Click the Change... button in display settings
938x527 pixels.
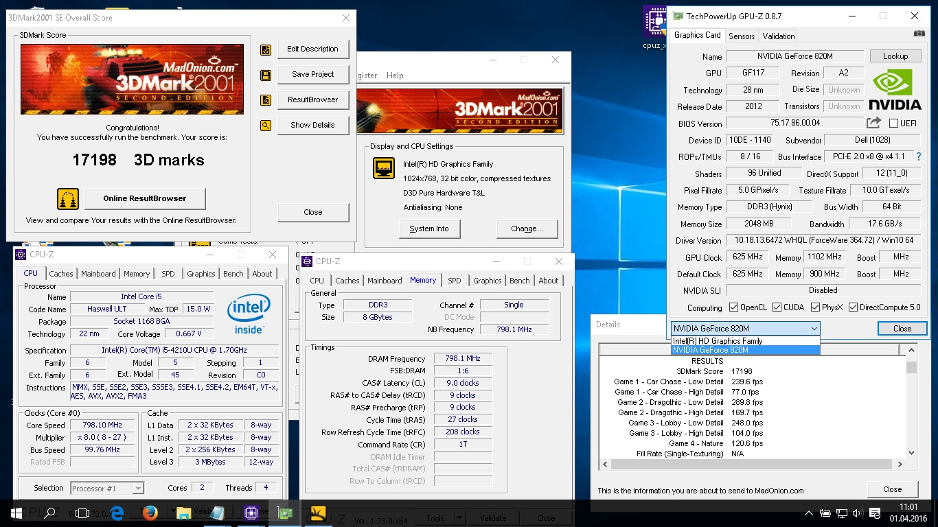point(527,229)
